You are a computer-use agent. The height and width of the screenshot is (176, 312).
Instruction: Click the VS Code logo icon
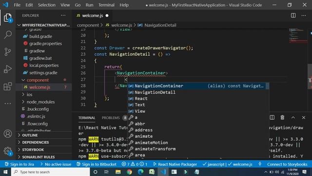pos(5,4)
